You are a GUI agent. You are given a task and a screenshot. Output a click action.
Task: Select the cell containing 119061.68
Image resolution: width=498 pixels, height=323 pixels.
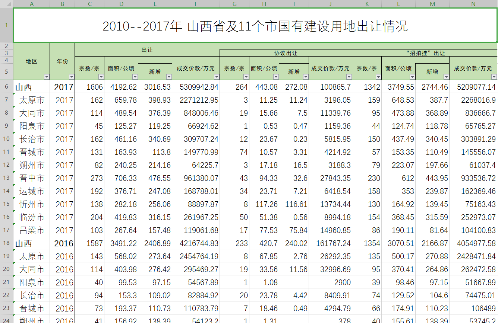click(196, 230)
